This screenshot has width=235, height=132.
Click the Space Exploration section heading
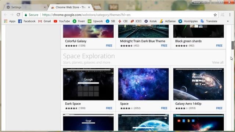pos(89,56)
